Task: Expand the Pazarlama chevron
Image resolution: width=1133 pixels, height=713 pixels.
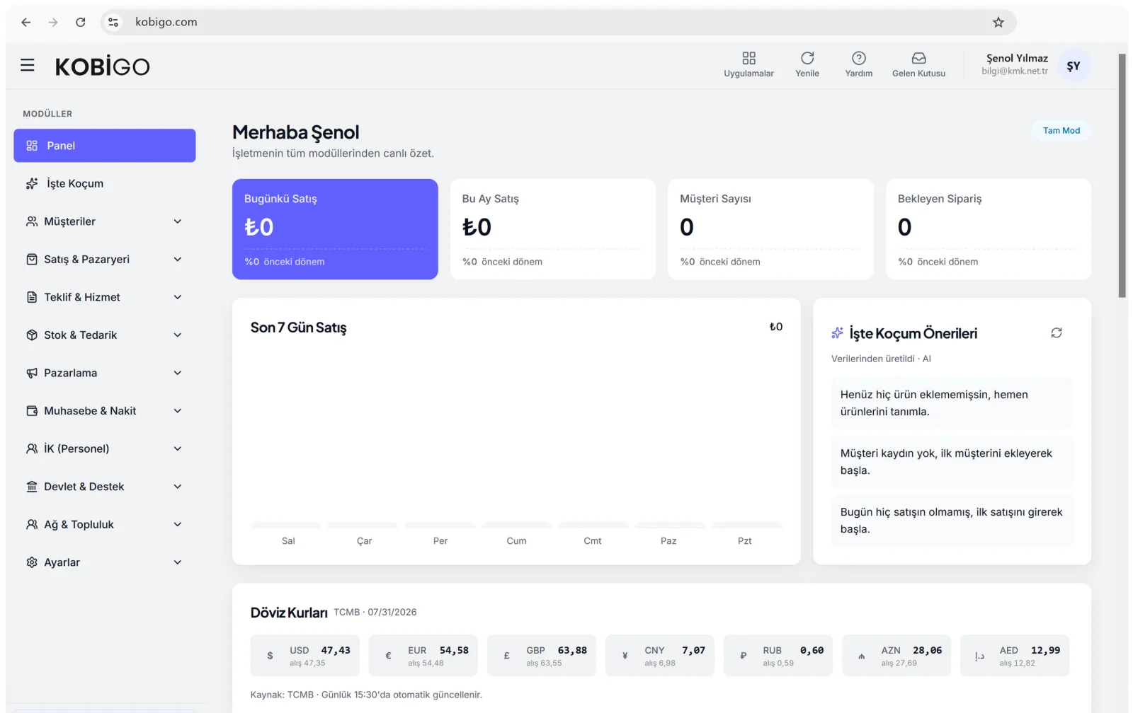Action: 178,373
